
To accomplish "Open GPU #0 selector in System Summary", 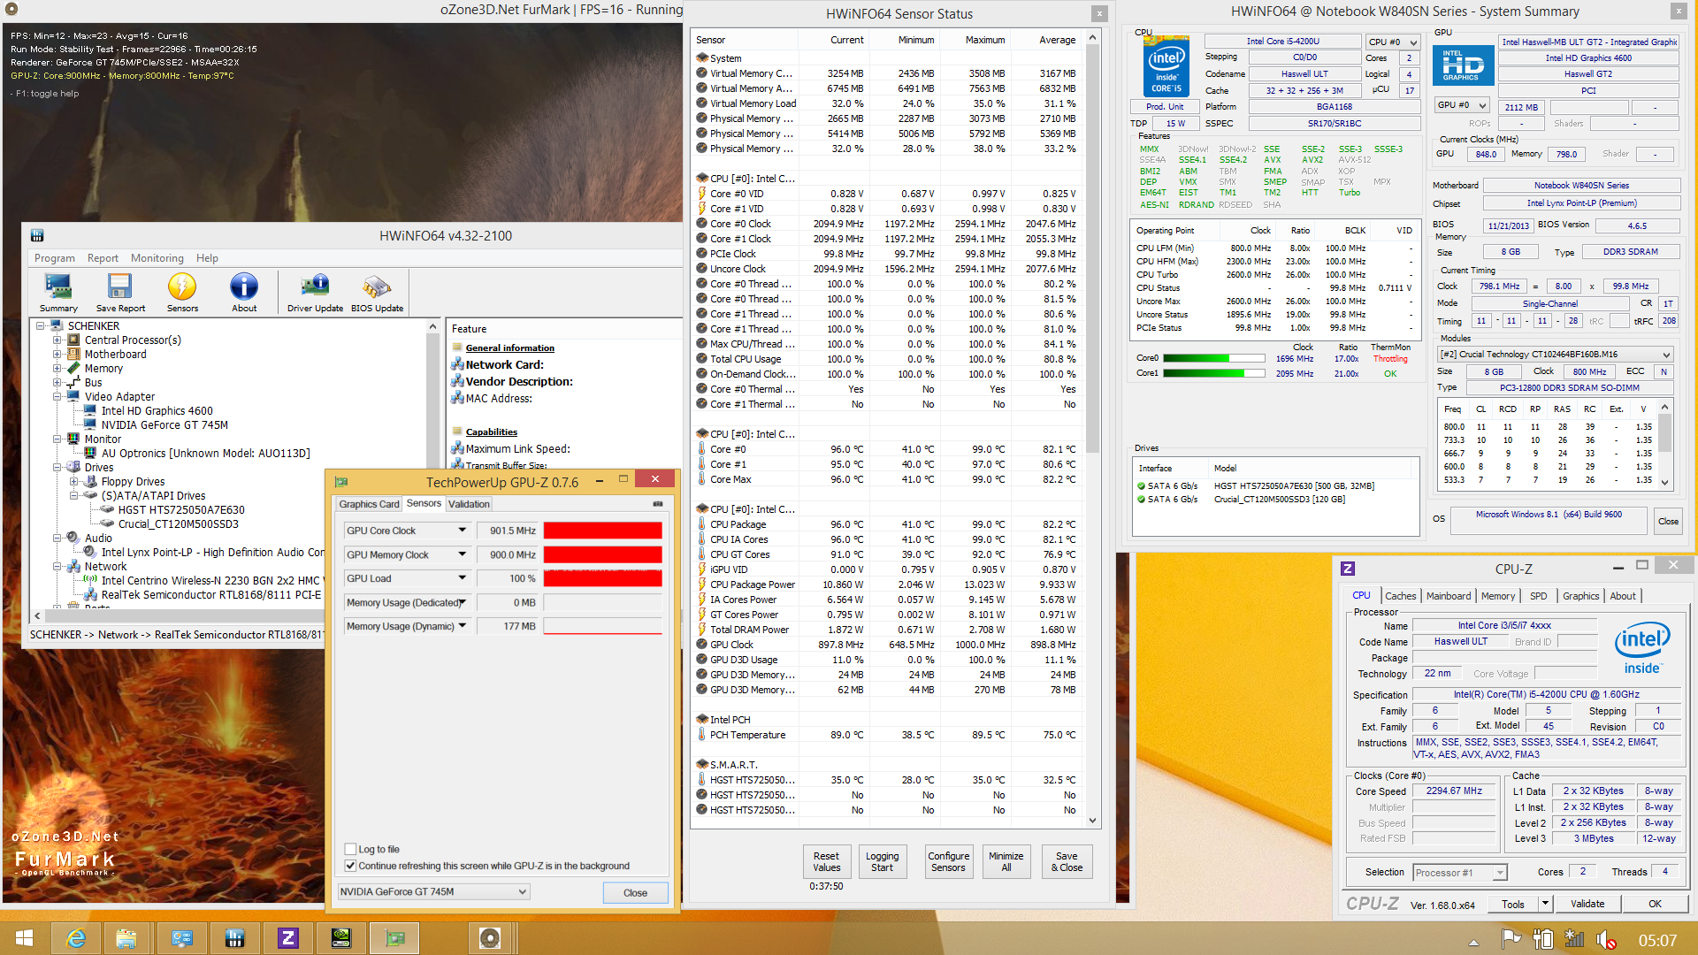I will pos(1462,105).
